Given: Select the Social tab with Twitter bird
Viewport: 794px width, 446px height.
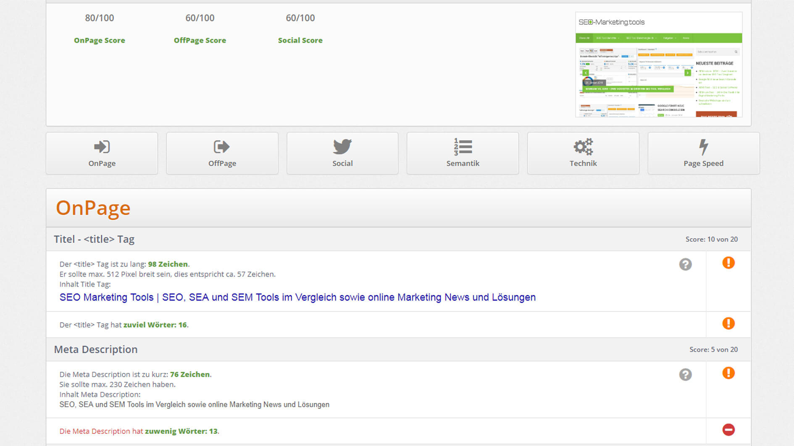Looking at the screenshot, I should click(342, 153).
